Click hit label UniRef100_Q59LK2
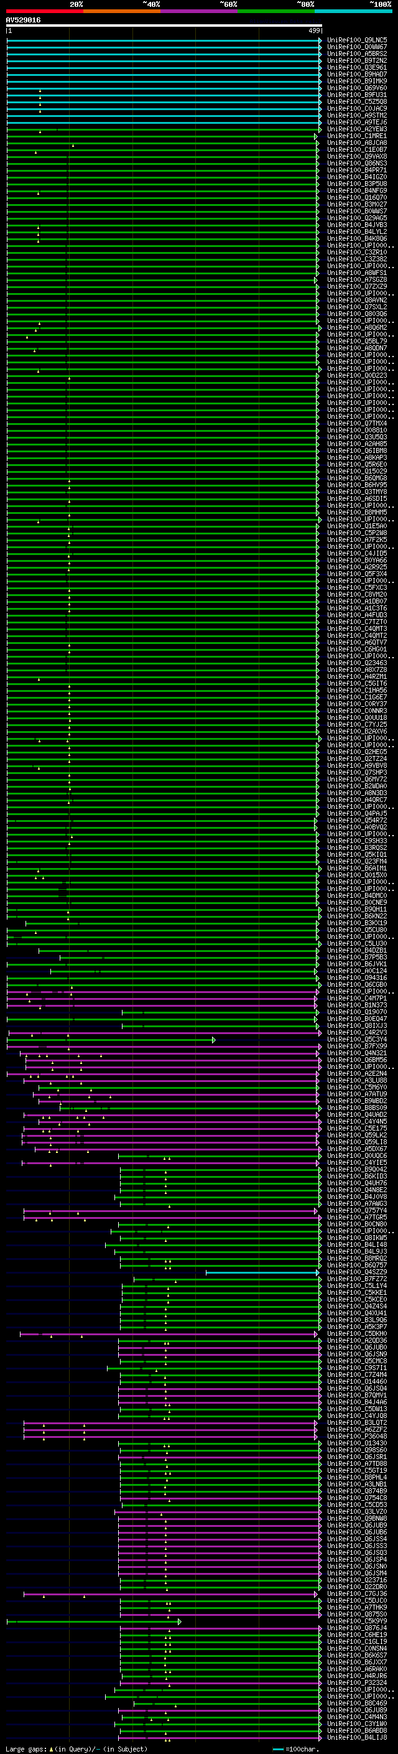Image resolution: width=398 pixels, height=1754 pixels. (x=357, y=1135)
